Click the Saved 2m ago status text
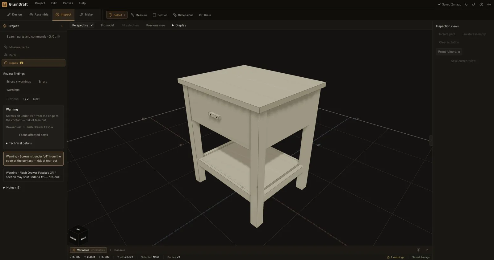This screenshot has height=260, width=494. [421, 257]
